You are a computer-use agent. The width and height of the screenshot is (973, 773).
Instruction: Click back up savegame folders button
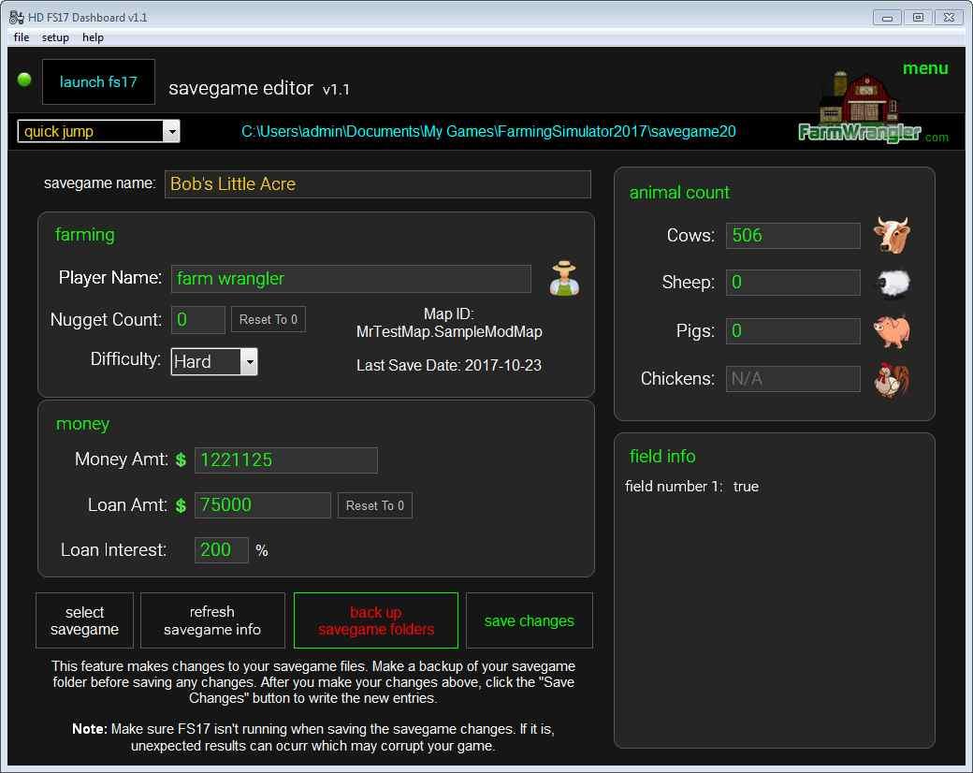click(x=376, y=620)
